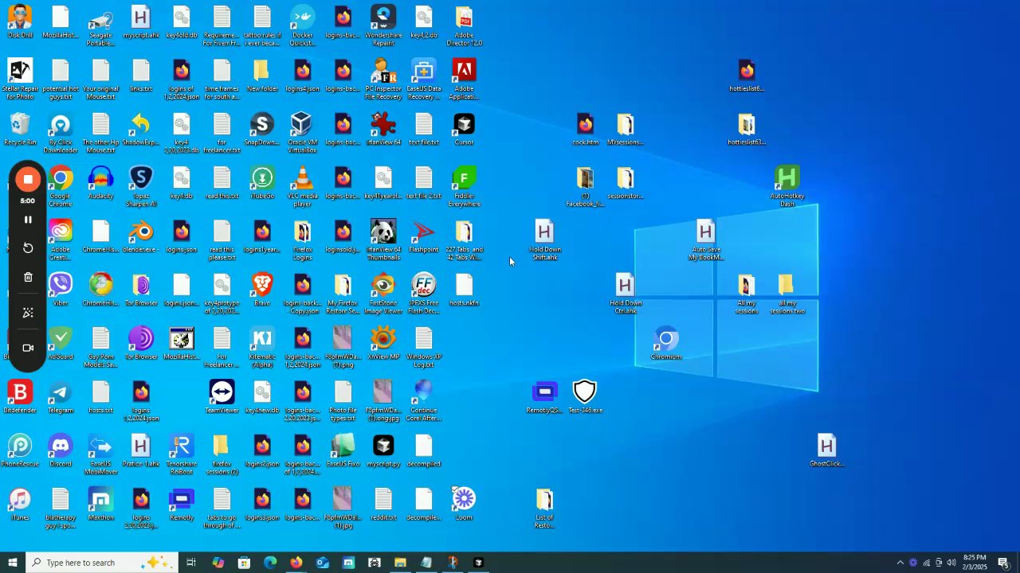The width and height of the screenshot is (1020, 573).
Task: Select the Fiddler Everywhere icon
Action: tap(464, 186)
